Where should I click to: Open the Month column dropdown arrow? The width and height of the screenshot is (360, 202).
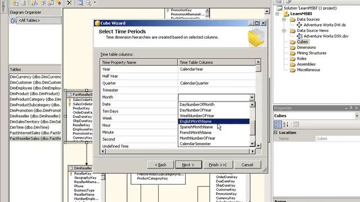[x=251, y=97]
